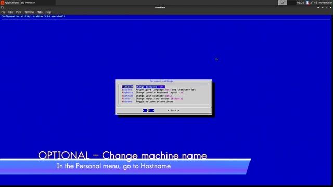
Task: Maximize the Armbian terminal window
Action: tap(326, 7)
